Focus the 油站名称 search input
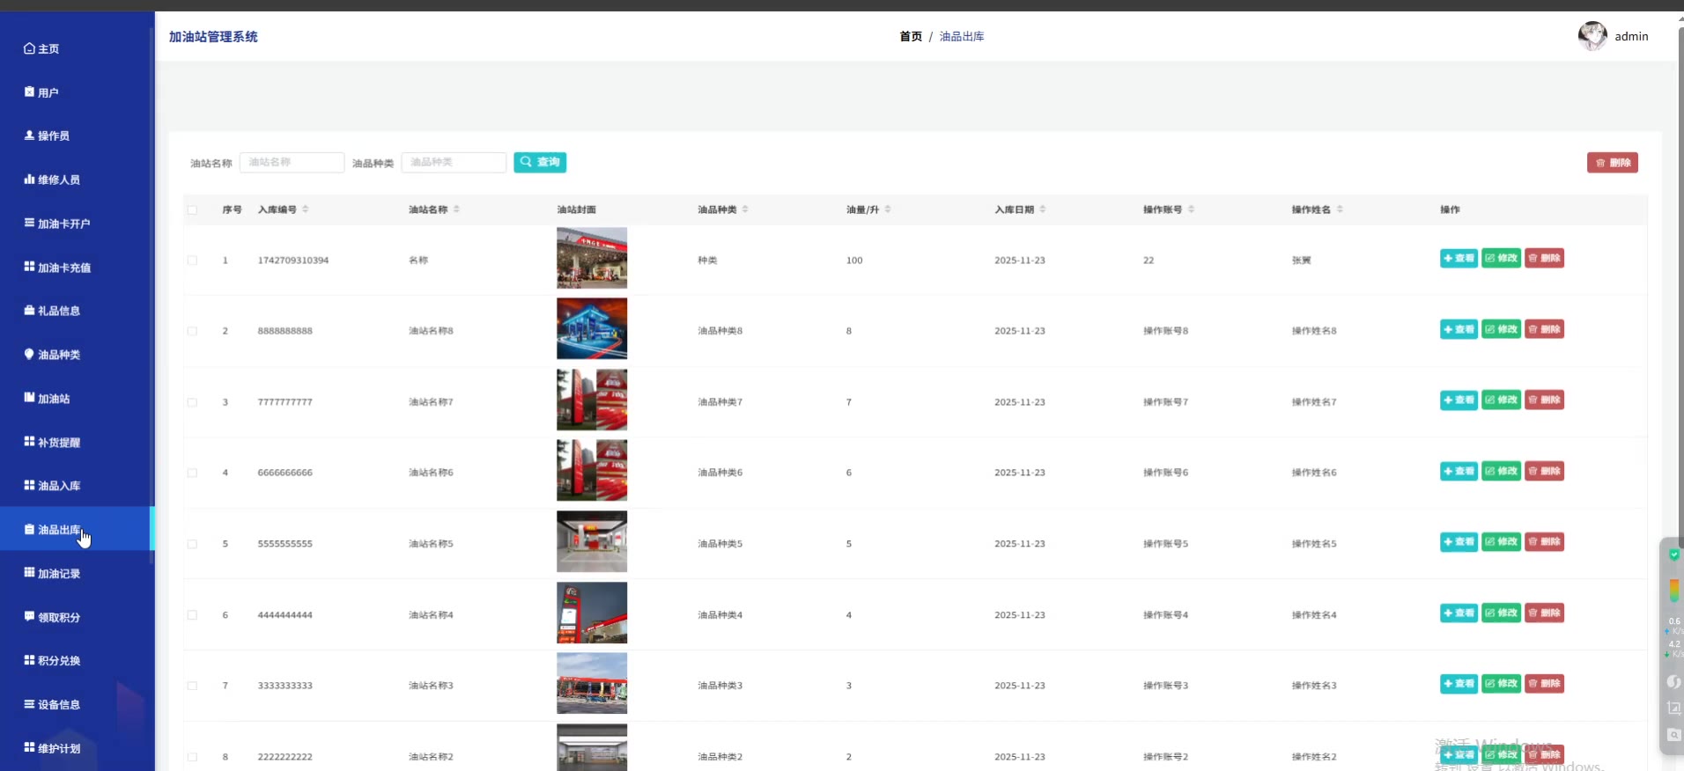Viewport: 1684px width, 771px height. click(x=292, y=162)
